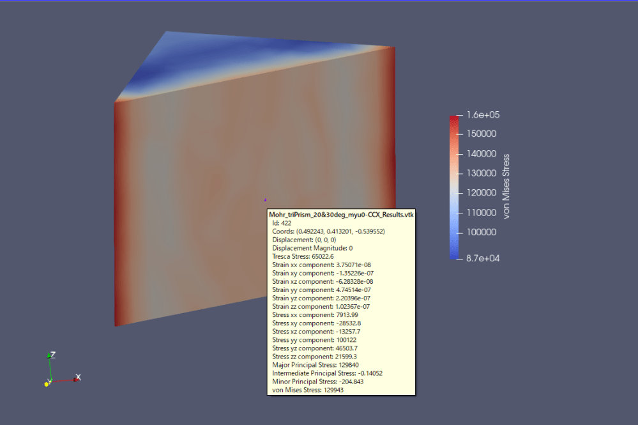Select the von Mises Stress legend title
This screenshot has width=638, height=425.
click(506, 187)
